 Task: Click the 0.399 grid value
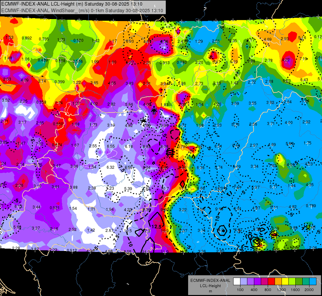click(x=60, y=82)
